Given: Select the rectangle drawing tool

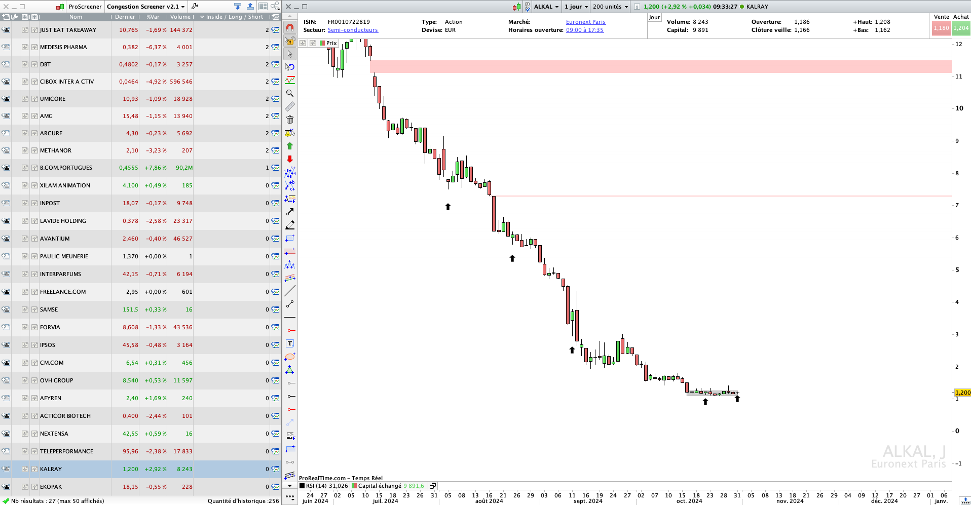Looking at the screenshot, I should 290,238.
